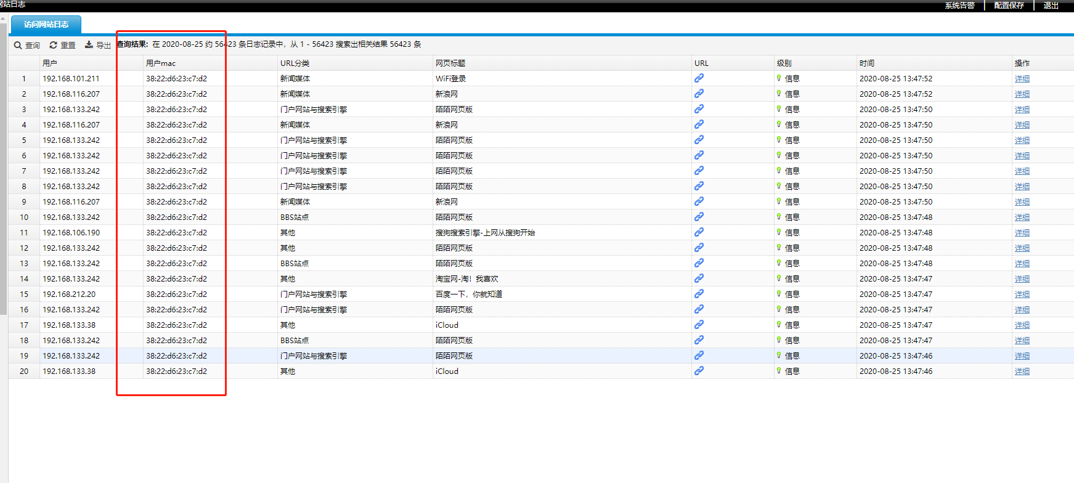This screenshot has height=483, width=1074.
Task: Click 退出 to log out
Action: click(x=1051, y=6)
